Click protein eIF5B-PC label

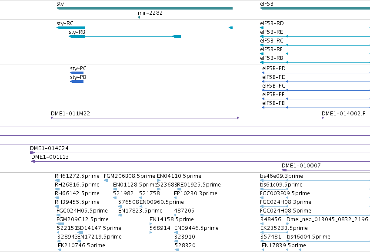[273, 86]
